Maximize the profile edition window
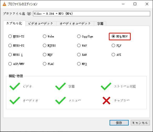 click(x=135, y=4)
